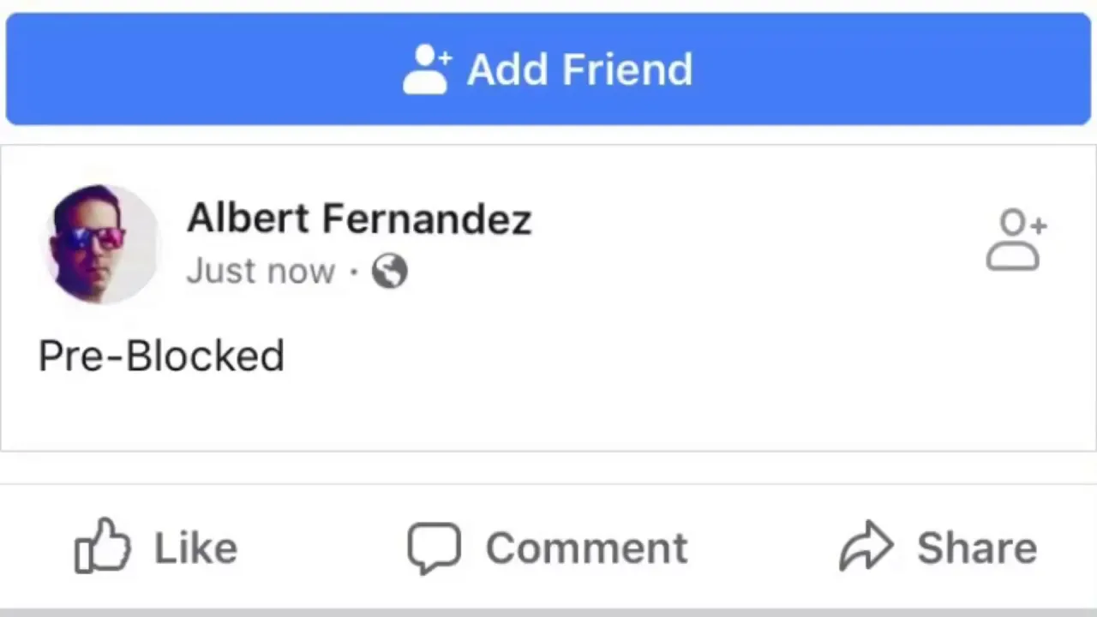Click the speech bubble Comment icon
Viewport: 1097px width, 617px height.
pyautogui.click(x=434, y=548)
